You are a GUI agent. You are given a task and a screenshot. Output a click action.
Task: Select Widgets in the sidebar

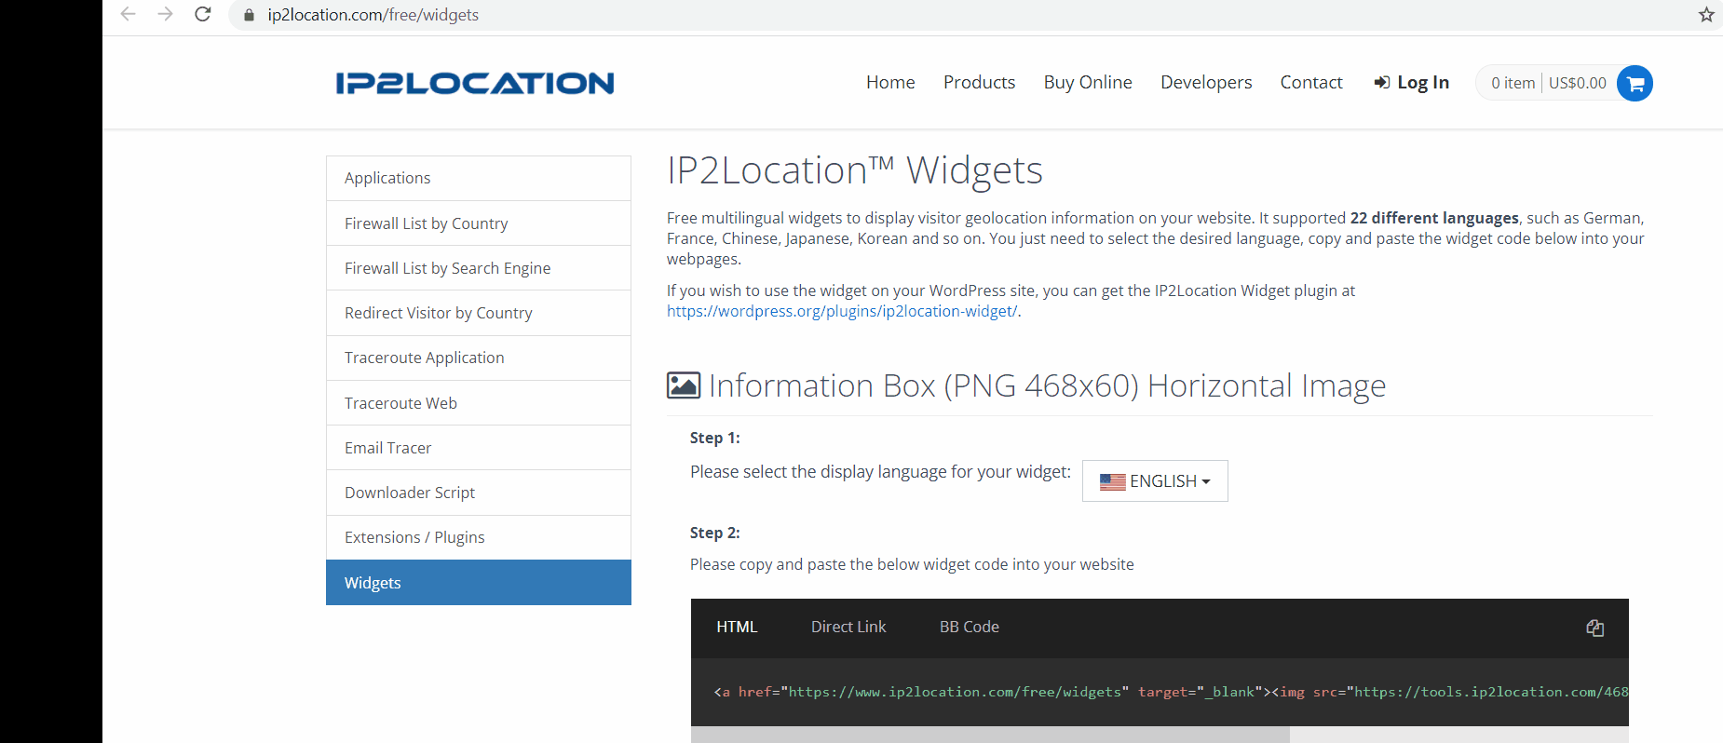click(x=479, y=583)
